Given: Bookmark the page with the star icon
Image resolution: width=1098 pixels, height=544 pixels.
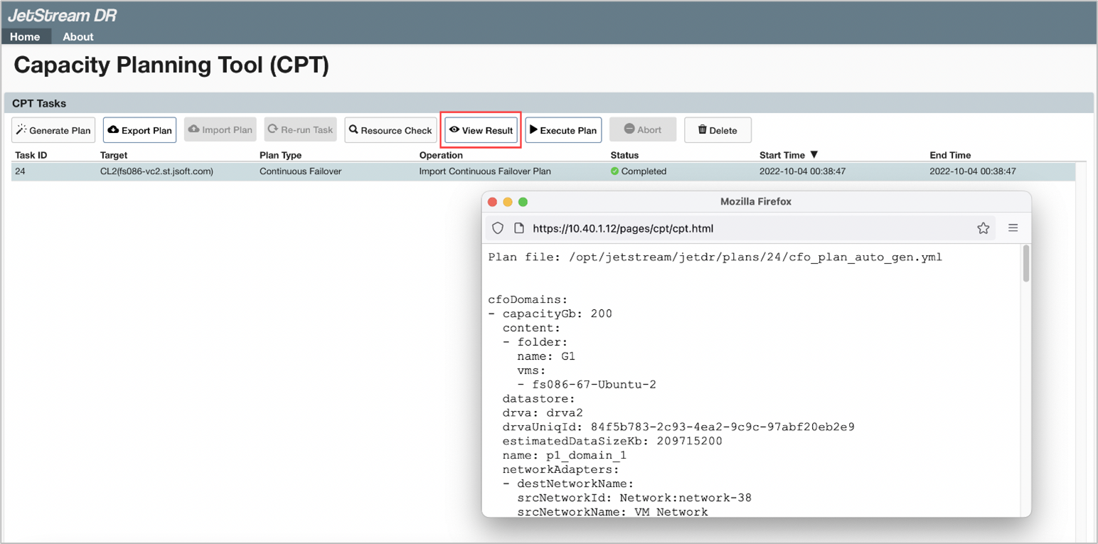Looking at the screenshot, I should [x=983, y=228].
